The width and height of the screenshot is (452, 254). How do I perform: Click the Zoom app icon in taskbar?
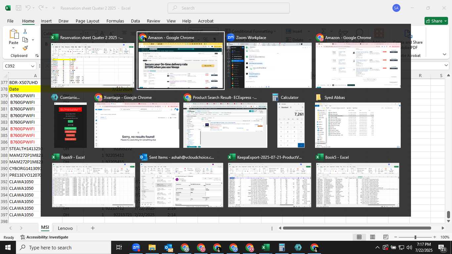pyautogui.click(x=136, y=247)
